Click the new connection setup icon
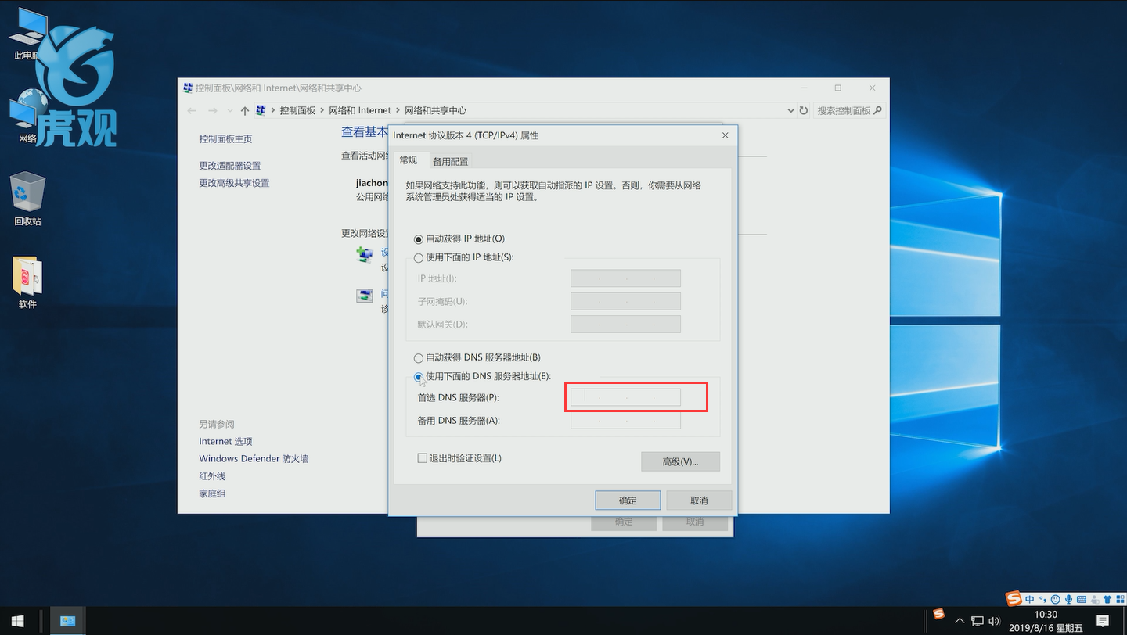1127x635 pixels. [365, 254]
